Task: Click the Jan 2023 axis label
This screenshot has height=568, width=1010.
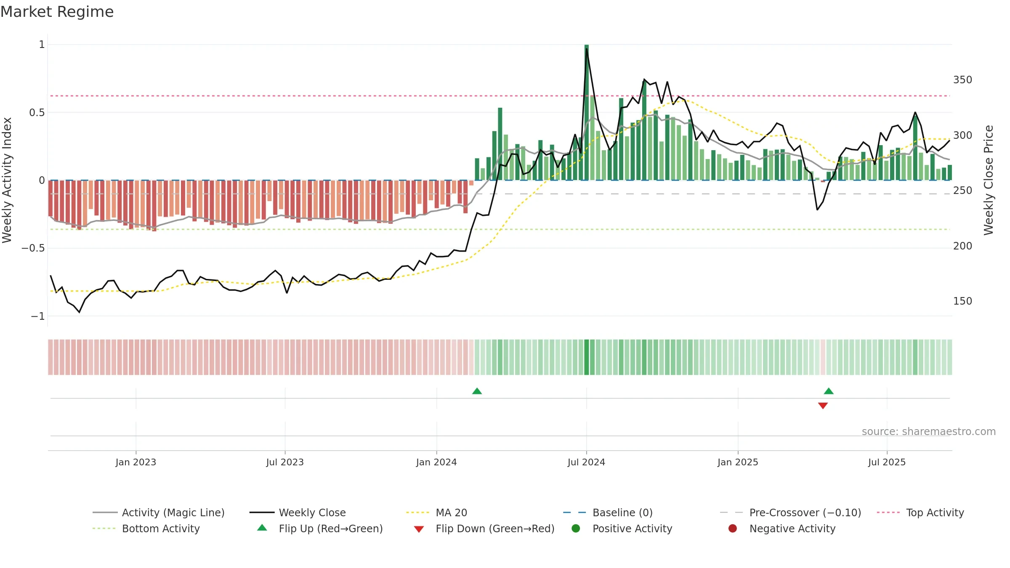Action: (136, 462)
